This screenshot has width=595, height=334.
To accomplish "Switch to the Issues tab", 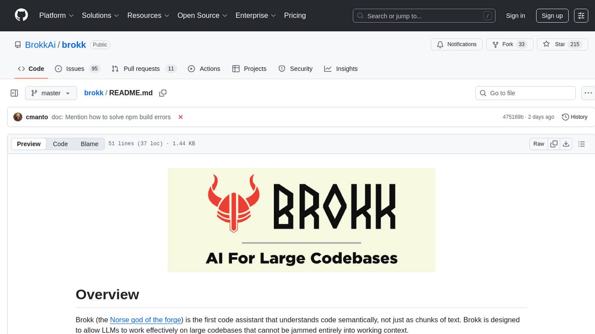I will point(77,69).
